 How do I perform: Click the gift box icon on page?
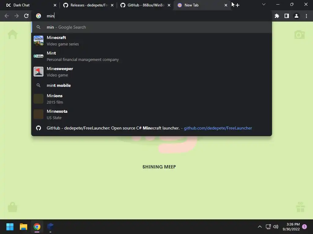(300, 207)
